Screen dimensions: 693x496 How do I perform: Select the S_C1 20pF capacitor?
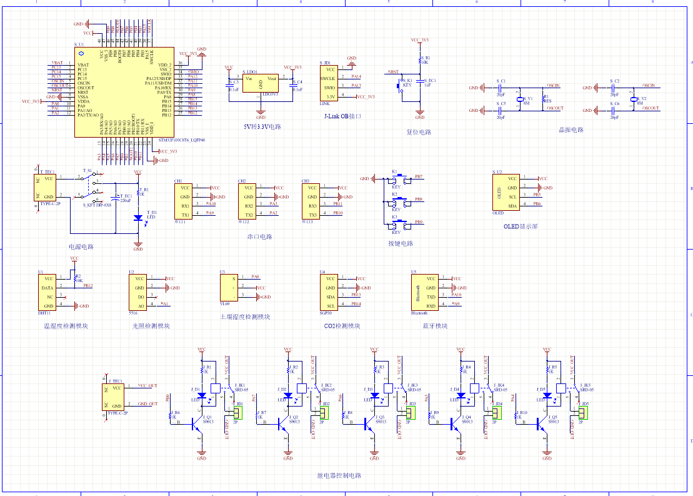tap(501, 88)
